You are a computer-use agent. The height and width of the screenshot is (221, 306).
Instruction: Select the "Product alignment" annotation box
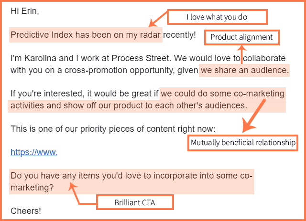[x=241, y=37]
